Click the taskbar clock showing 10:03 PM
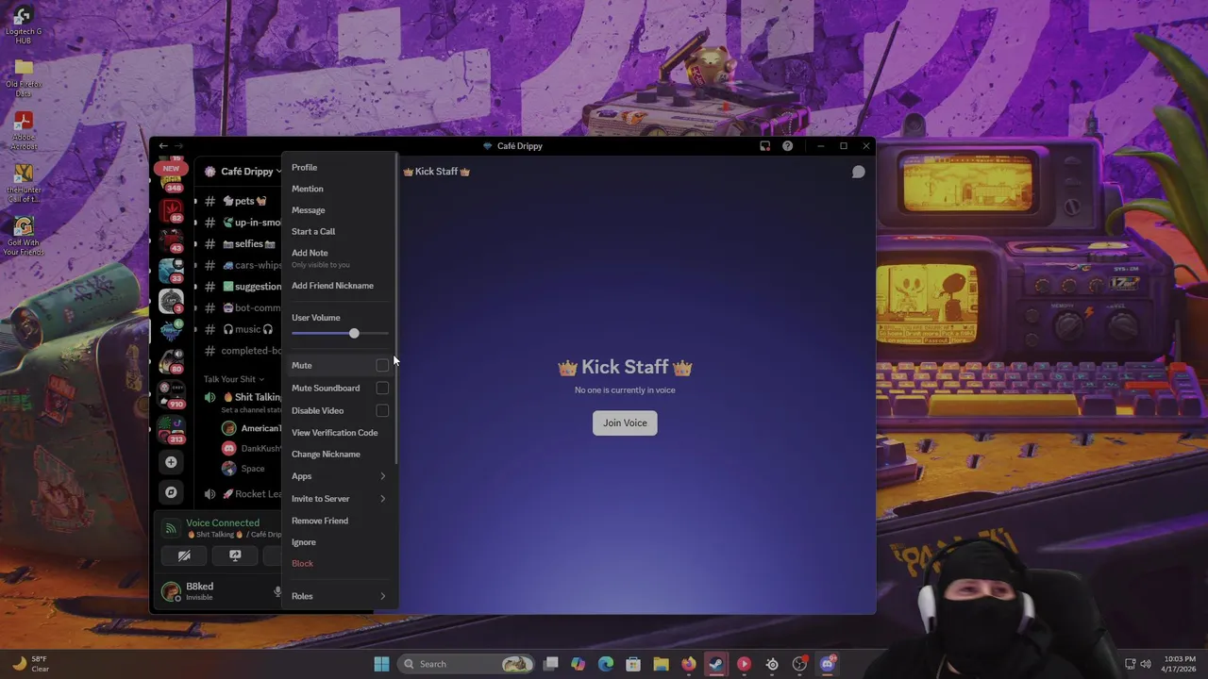 [x=1179, y=664]
